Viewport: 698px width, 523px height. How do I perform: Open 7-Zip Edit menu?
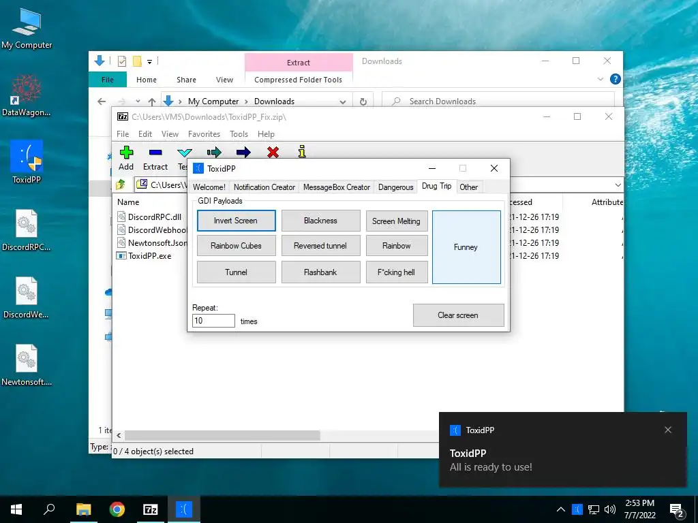coord(145,134)
